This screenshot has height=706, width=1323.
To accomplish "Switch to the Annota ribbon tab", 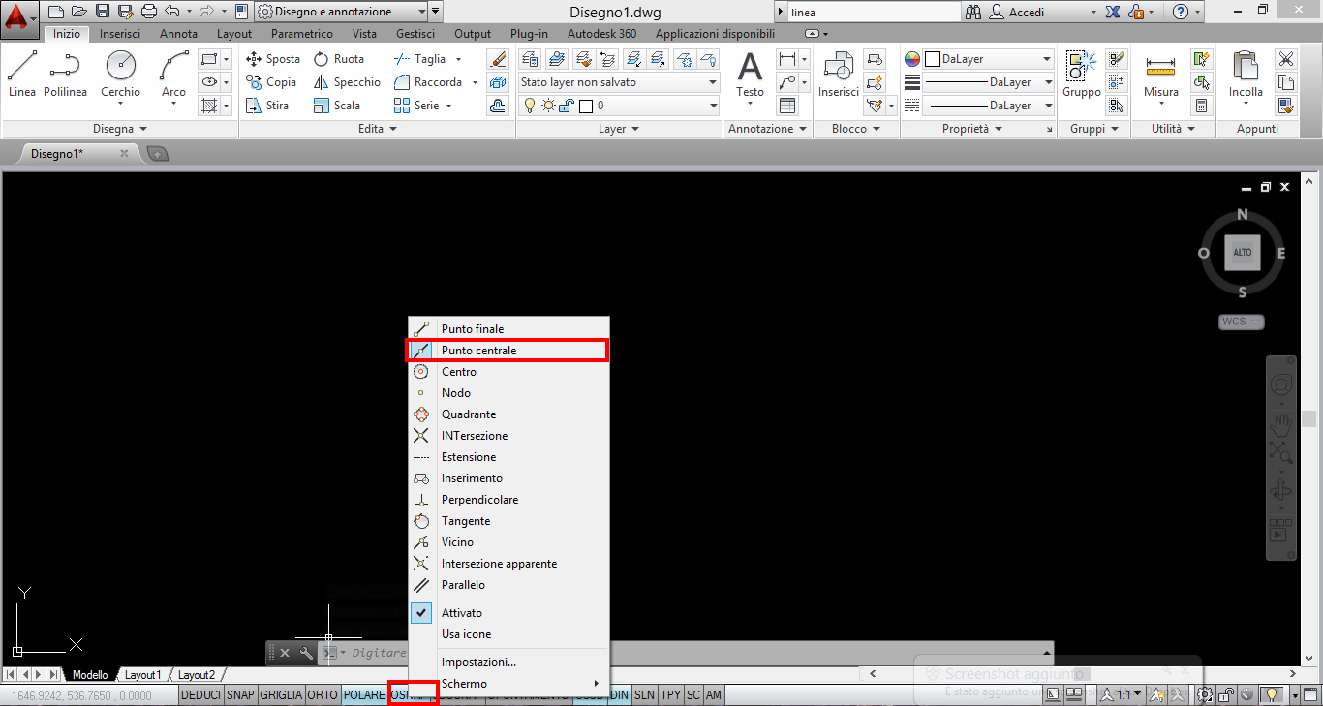I will click(178, 34).
